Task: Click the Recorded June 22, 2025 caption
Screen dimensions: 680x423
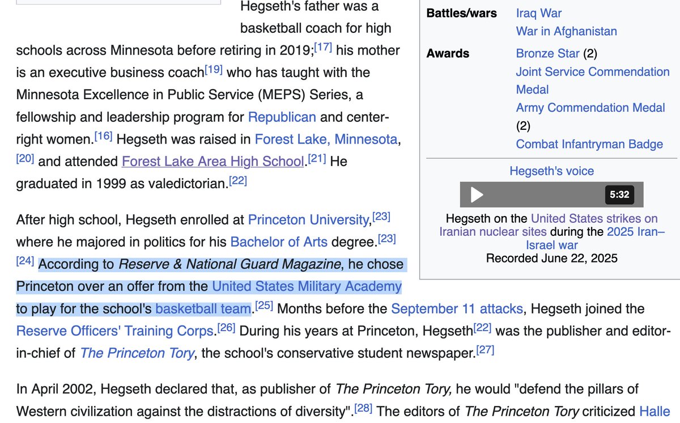Action: tap(551, 259)
